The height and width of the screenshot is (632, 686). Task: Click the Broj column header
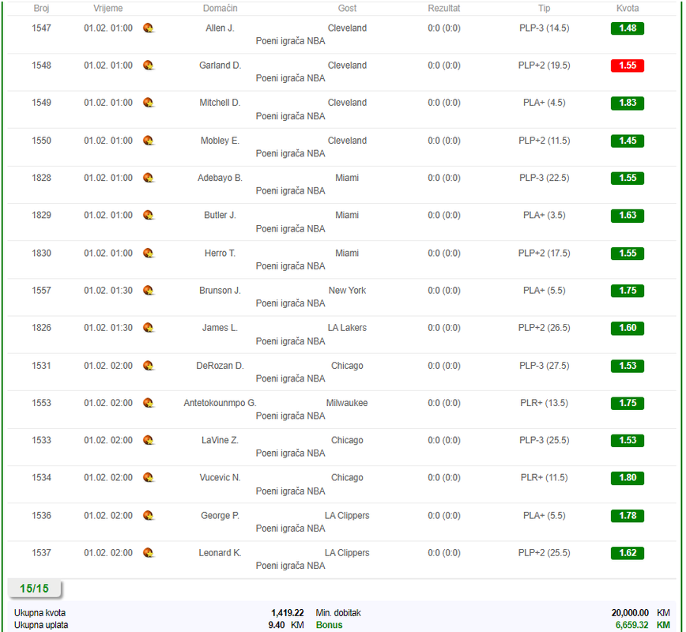42,9
